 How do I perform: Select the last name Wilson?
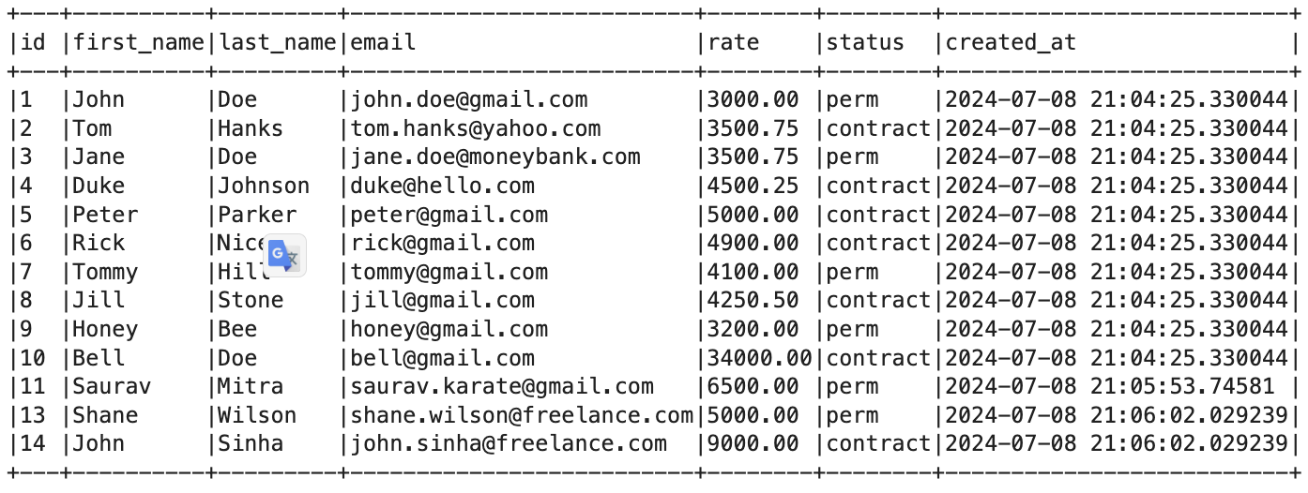pyautogui.click(x=257, y=415)
